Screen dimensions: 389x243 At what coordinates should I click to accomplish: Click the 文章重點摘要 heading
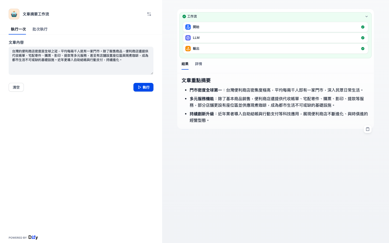click(x=196, y=80)
